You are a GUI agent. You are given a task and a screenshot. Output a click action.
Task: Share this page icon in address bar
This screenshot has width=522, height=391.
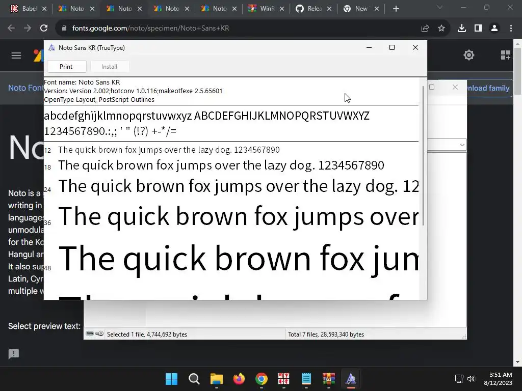tap(425, 29)
